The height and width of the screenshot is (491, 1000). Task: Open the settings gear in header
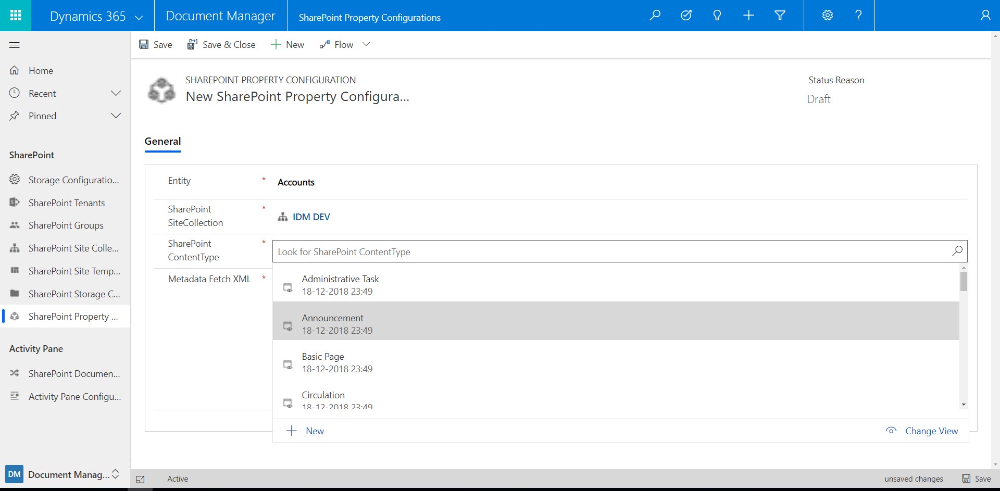point(828,16)
